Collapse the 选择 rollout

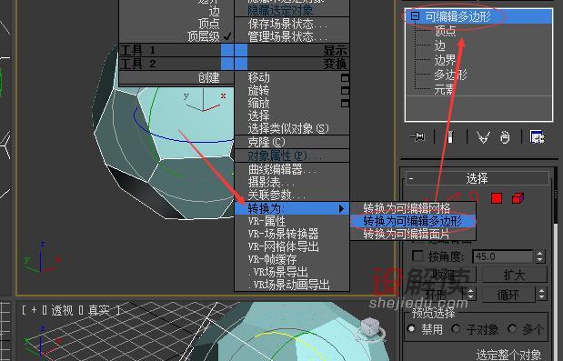point(411,178)
